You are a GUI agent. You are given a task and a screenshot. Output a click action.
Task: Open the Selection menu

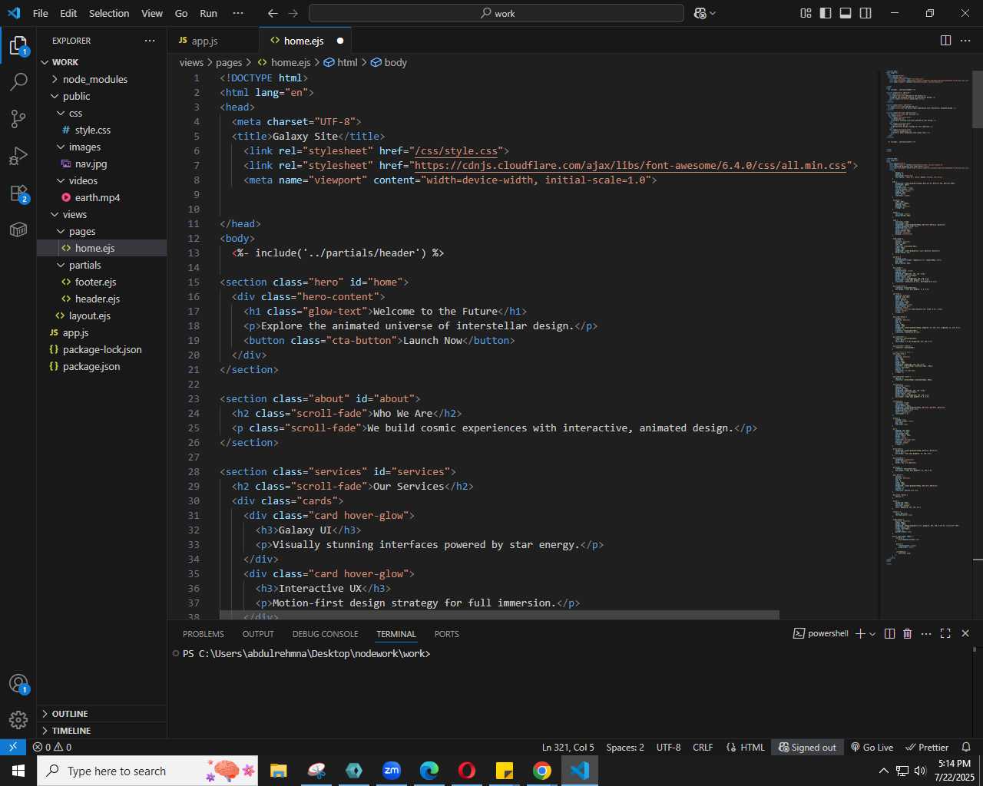[109, 13]
